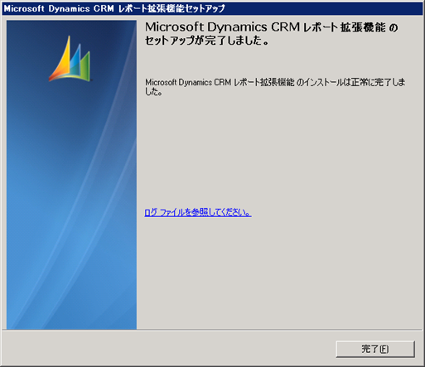This screenshot has height=367, width=425.
Task: Click the wrapped text した。 below the message
Action: (x=154, y=91)
